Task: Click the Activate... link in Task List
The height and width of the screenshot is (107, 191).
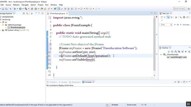Action: click(186, 25)
